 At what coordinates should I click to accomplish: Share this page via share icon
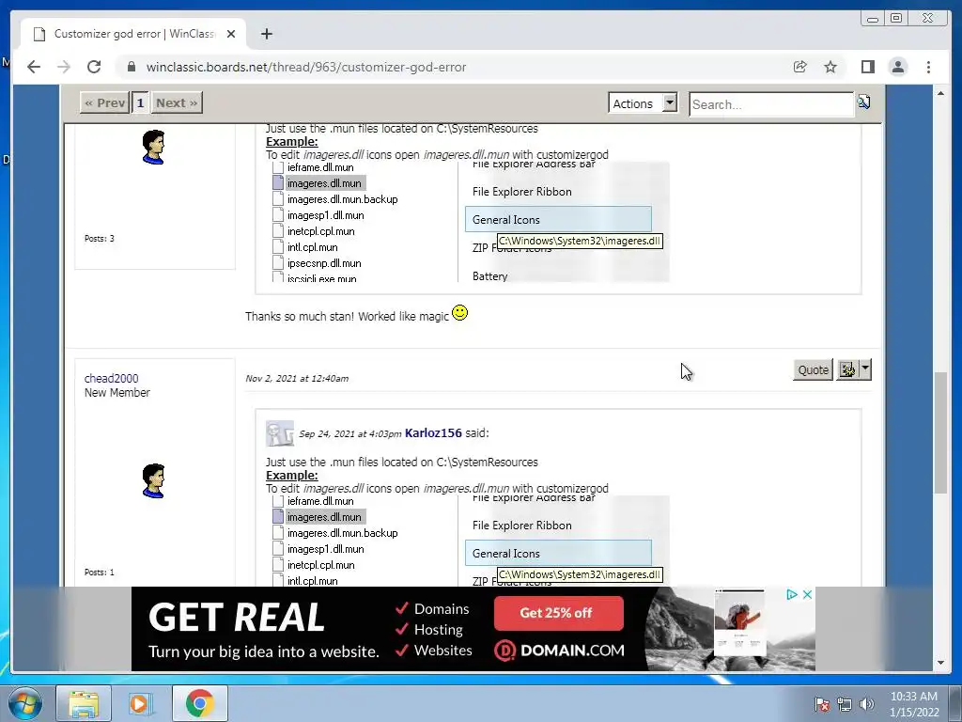(x=800, y=67)
